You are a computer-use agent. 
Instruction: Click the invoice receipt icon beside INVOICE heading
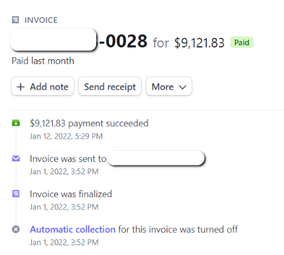click(x=15, y=20)
